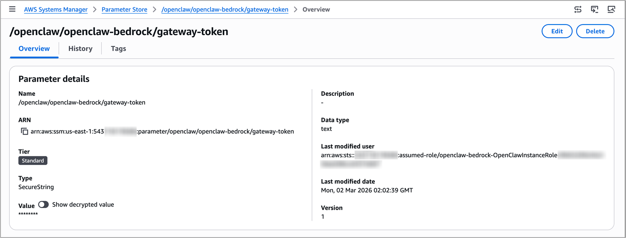Click the breadcrumb chevron before Overview
This screenshot has width=626, height=238.
click(x=295, y=9)
